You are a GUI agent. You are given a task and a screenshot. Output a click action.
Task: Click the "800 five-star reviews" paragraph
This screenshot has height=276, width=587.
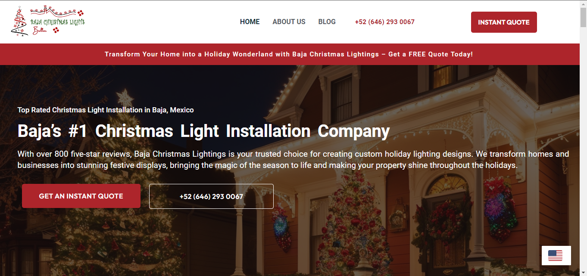pyautogui.click(x=293, y=159)
